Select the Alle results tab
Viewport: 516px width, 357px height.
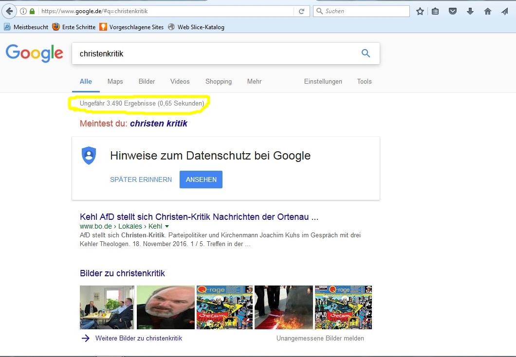pos(86,82)
